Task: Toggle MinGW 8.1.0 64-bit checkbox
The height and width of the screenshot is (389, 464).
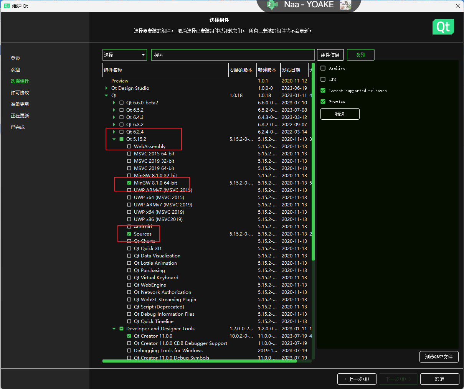Action: coord(129,183)
